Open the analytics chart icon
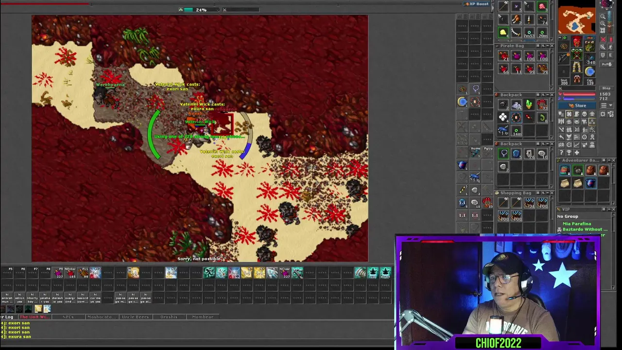The height and width of the screenshot is (350, 622). [576, 145]
